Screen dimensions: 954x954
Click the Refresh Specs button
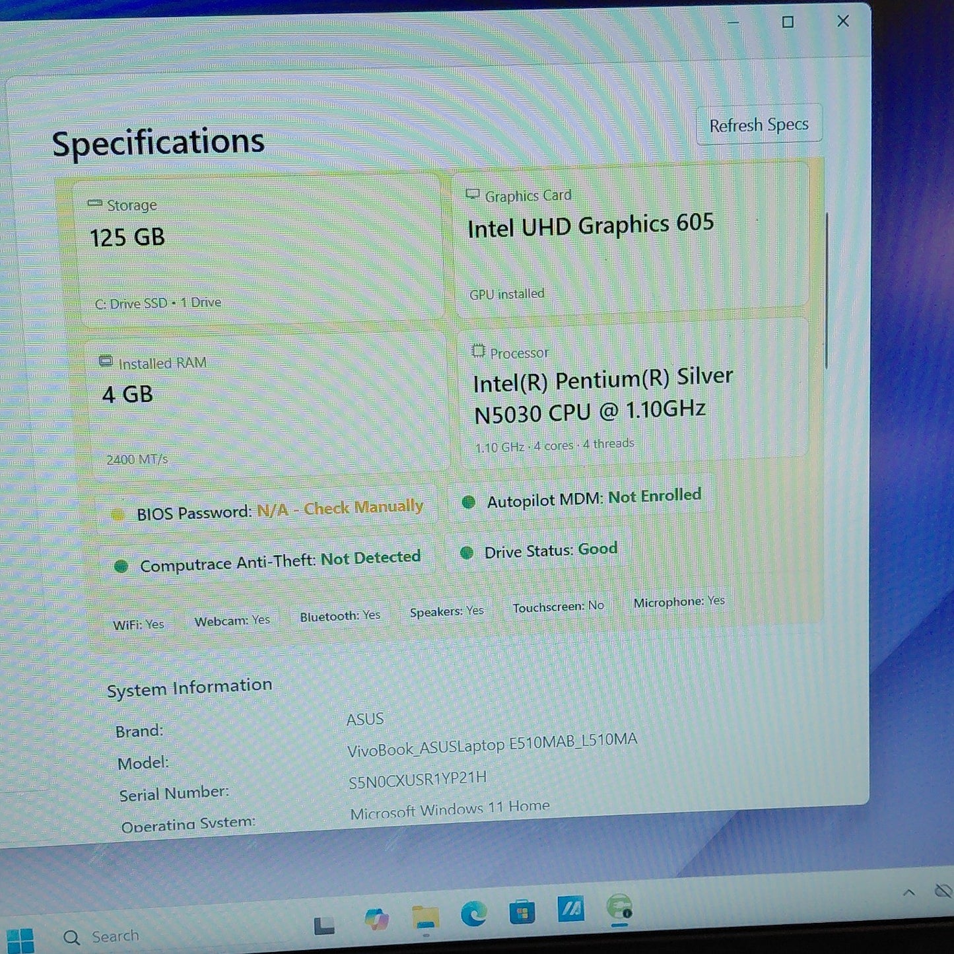[759, 124]
